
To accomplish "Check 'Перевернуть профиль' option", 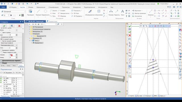I will click(x=1, y=50).
